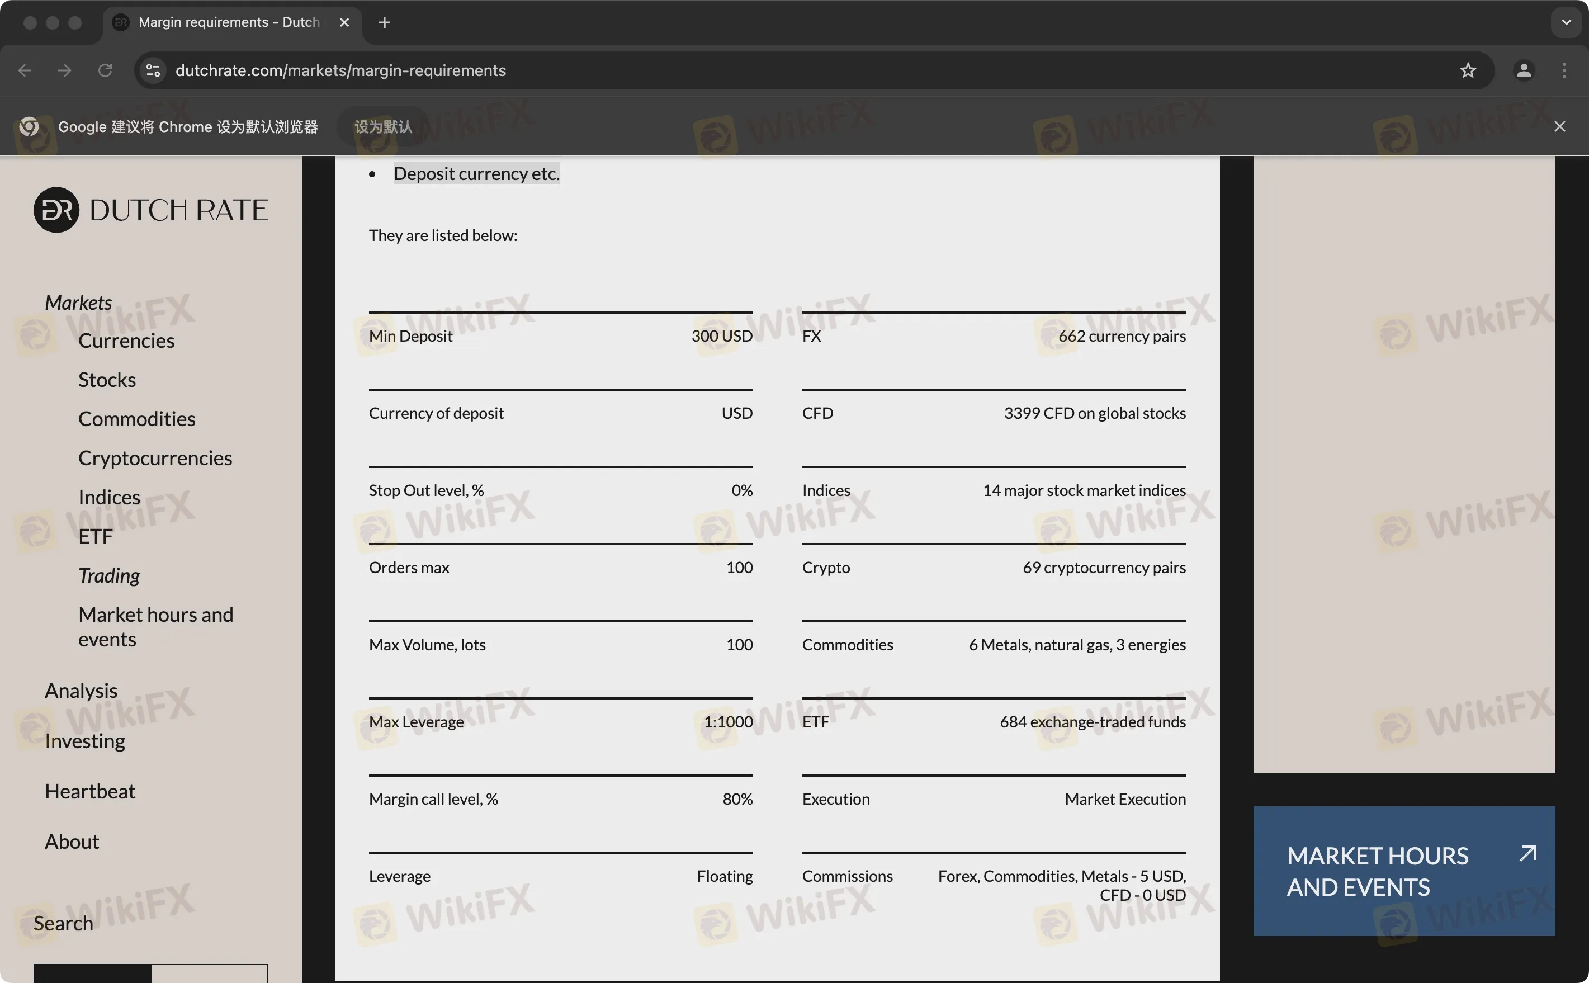1589x983 pixels.
Task: Reload the page
Action: 105,70
